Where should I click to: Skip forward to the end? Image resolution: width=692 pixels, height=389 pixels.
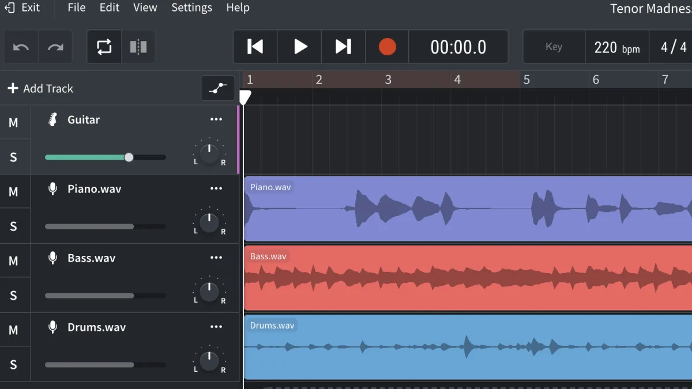[x=343, y=47]
